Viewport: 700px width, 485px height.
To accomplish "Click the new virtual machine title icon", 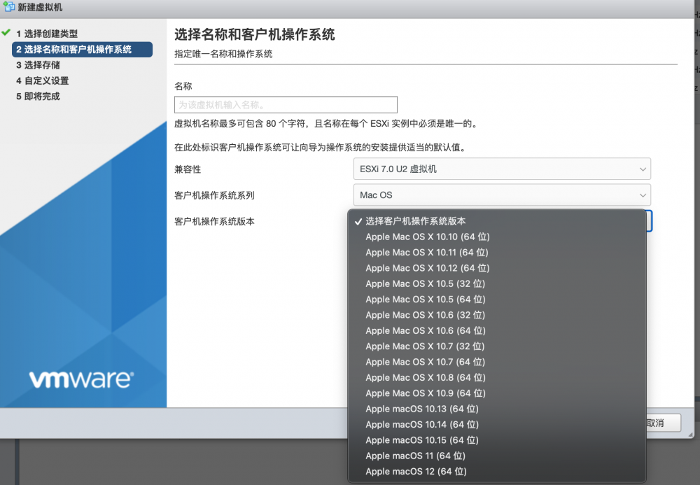I will click(x=8, y=6).
